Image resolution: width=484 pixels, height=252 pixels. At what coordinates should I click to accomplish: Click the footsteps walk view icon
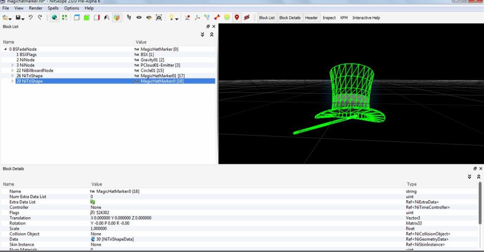[129, 17]
